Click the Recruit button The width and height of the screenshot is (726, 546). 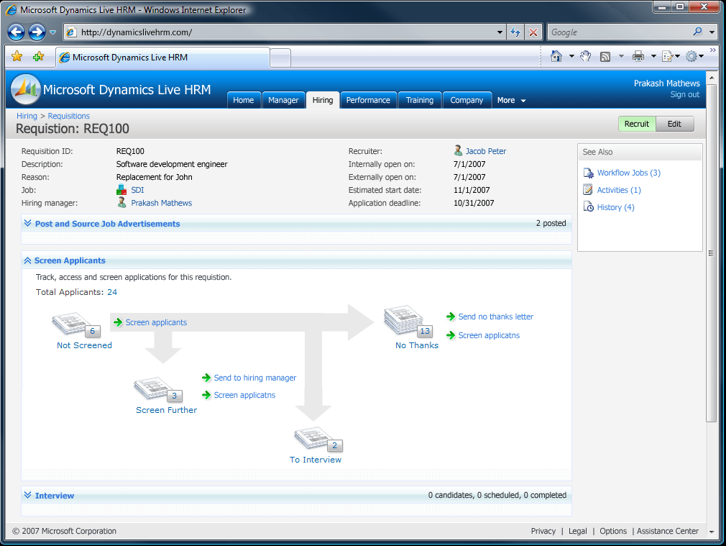click(637, 124)
